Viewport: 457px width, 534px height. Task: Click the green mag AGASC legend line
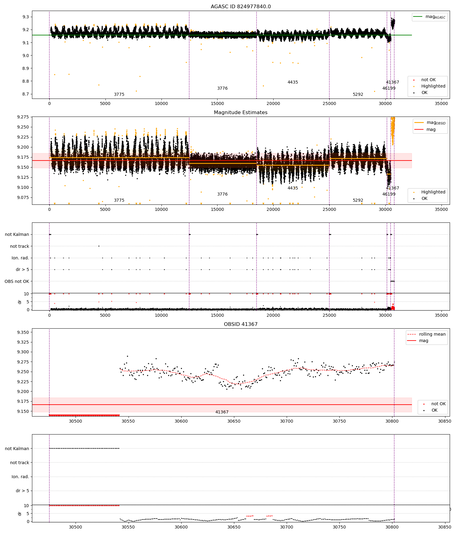418,16
